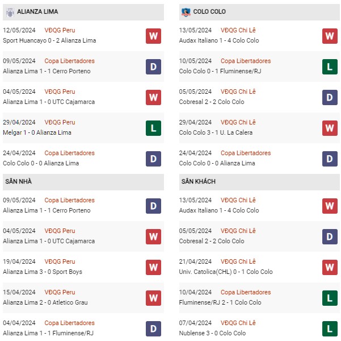Image resolution: width=341 pixels, height=341 pixels.
Task: Click the Colo Colo 3 - 1 U. La Calera result
Action: coord(216,132)
